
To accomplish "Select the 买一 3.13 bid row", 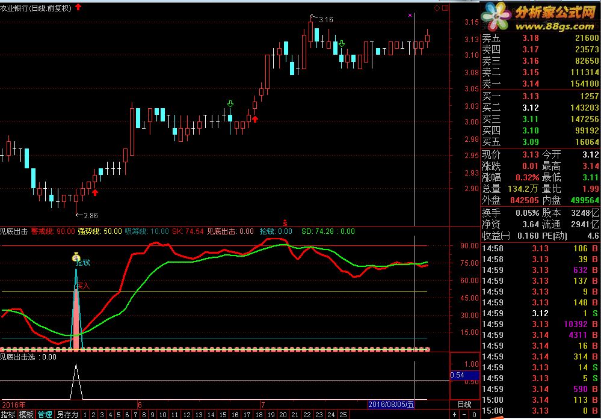I will [x=540, y=97].
